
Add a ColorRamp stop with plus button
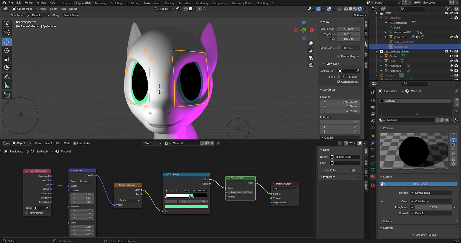pos(167,191)
